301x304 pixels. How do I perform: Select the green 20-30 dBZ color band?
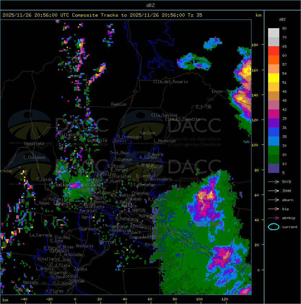(x=274, y=150)
